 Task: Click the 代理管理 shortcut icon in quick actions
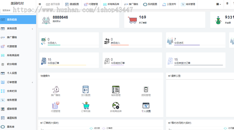(56, 106)
